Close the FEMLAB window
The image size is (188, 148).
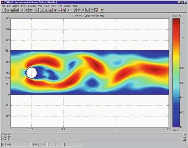pos(185,2)
